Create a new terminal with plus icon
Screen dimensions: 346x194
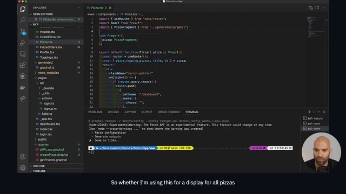point(309,112)
